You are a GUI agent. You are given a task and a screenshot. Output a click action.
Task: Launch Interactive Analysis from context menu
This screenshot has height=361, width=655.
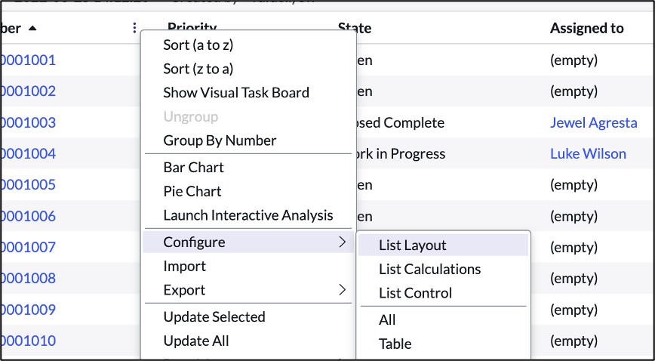pyautogui.click(x=248, y=215)
